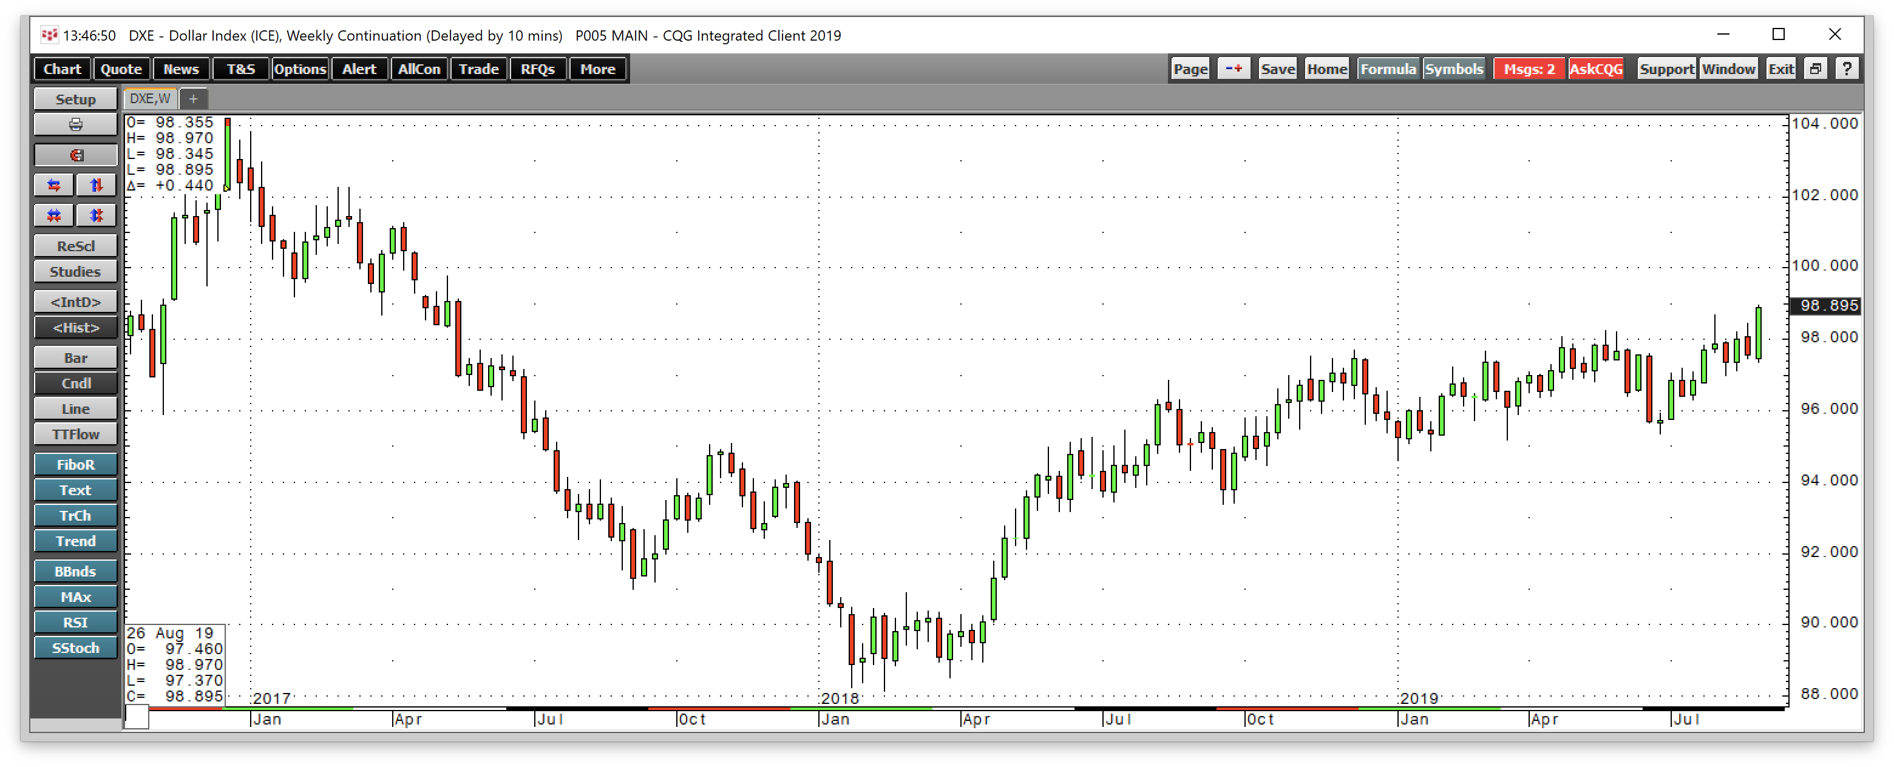
Task: Open the RFQs menu item
Action: click(x=537, y=69)
